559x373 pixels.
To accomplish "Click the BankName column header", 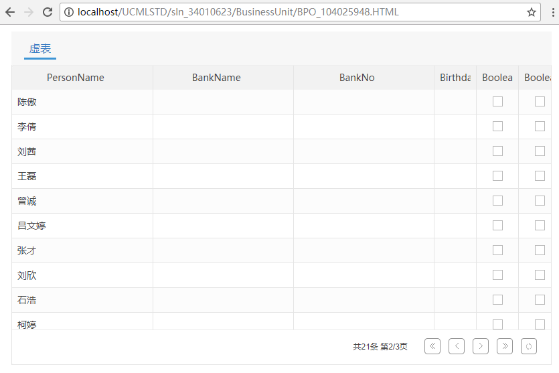I will click(216, 78).
